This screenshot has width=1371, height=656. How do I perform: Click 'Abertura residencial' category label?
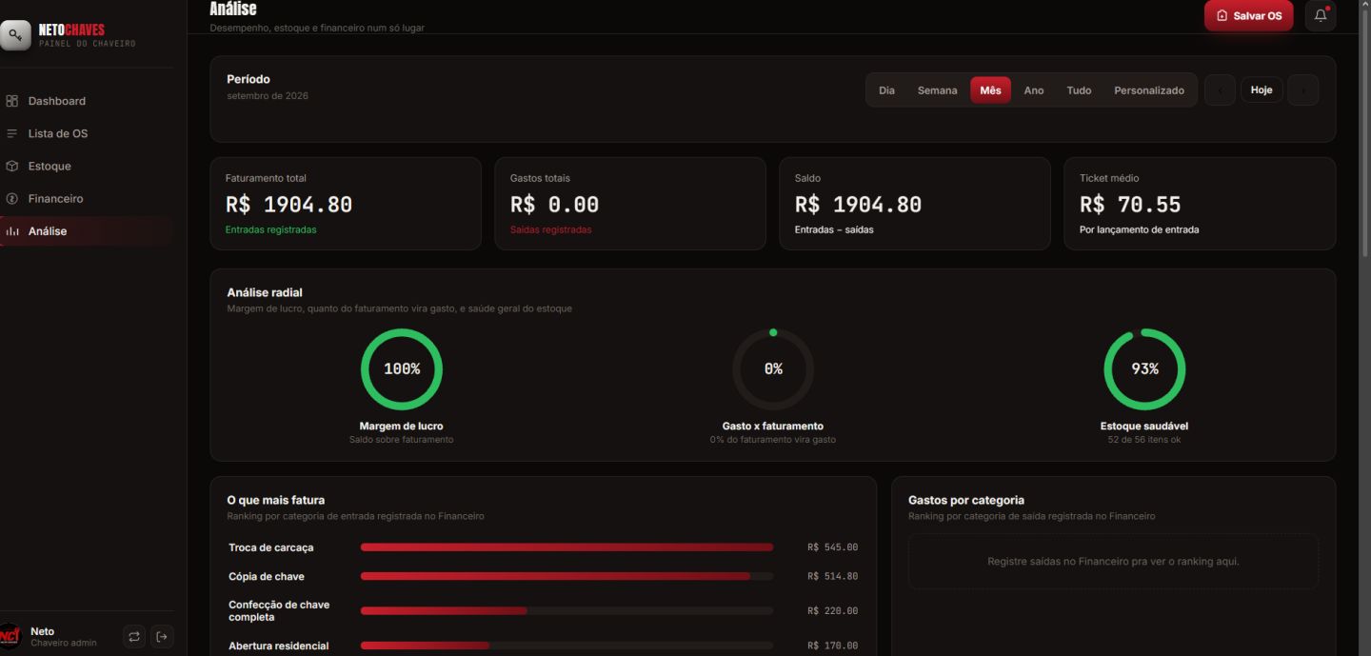pos(278,646)
